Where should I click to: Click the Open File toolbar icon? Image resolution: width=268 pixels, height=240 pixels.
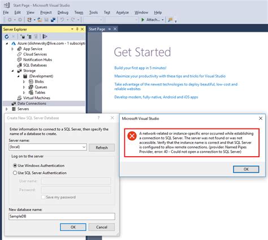pyautogui.click(x=40, y=20)
